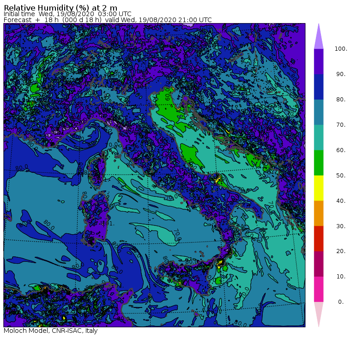Click the 101. contour label on southern Sardinia
The height and width of the screenshot is (337, 351).
click(109, 223)
